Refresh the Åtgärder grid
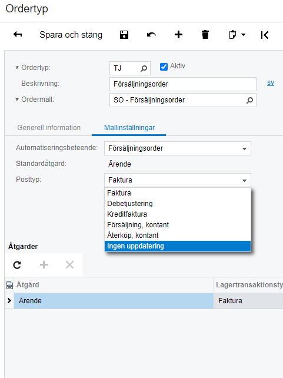The height and width of the screenshot is (378, 283). (x=17, y=265)
